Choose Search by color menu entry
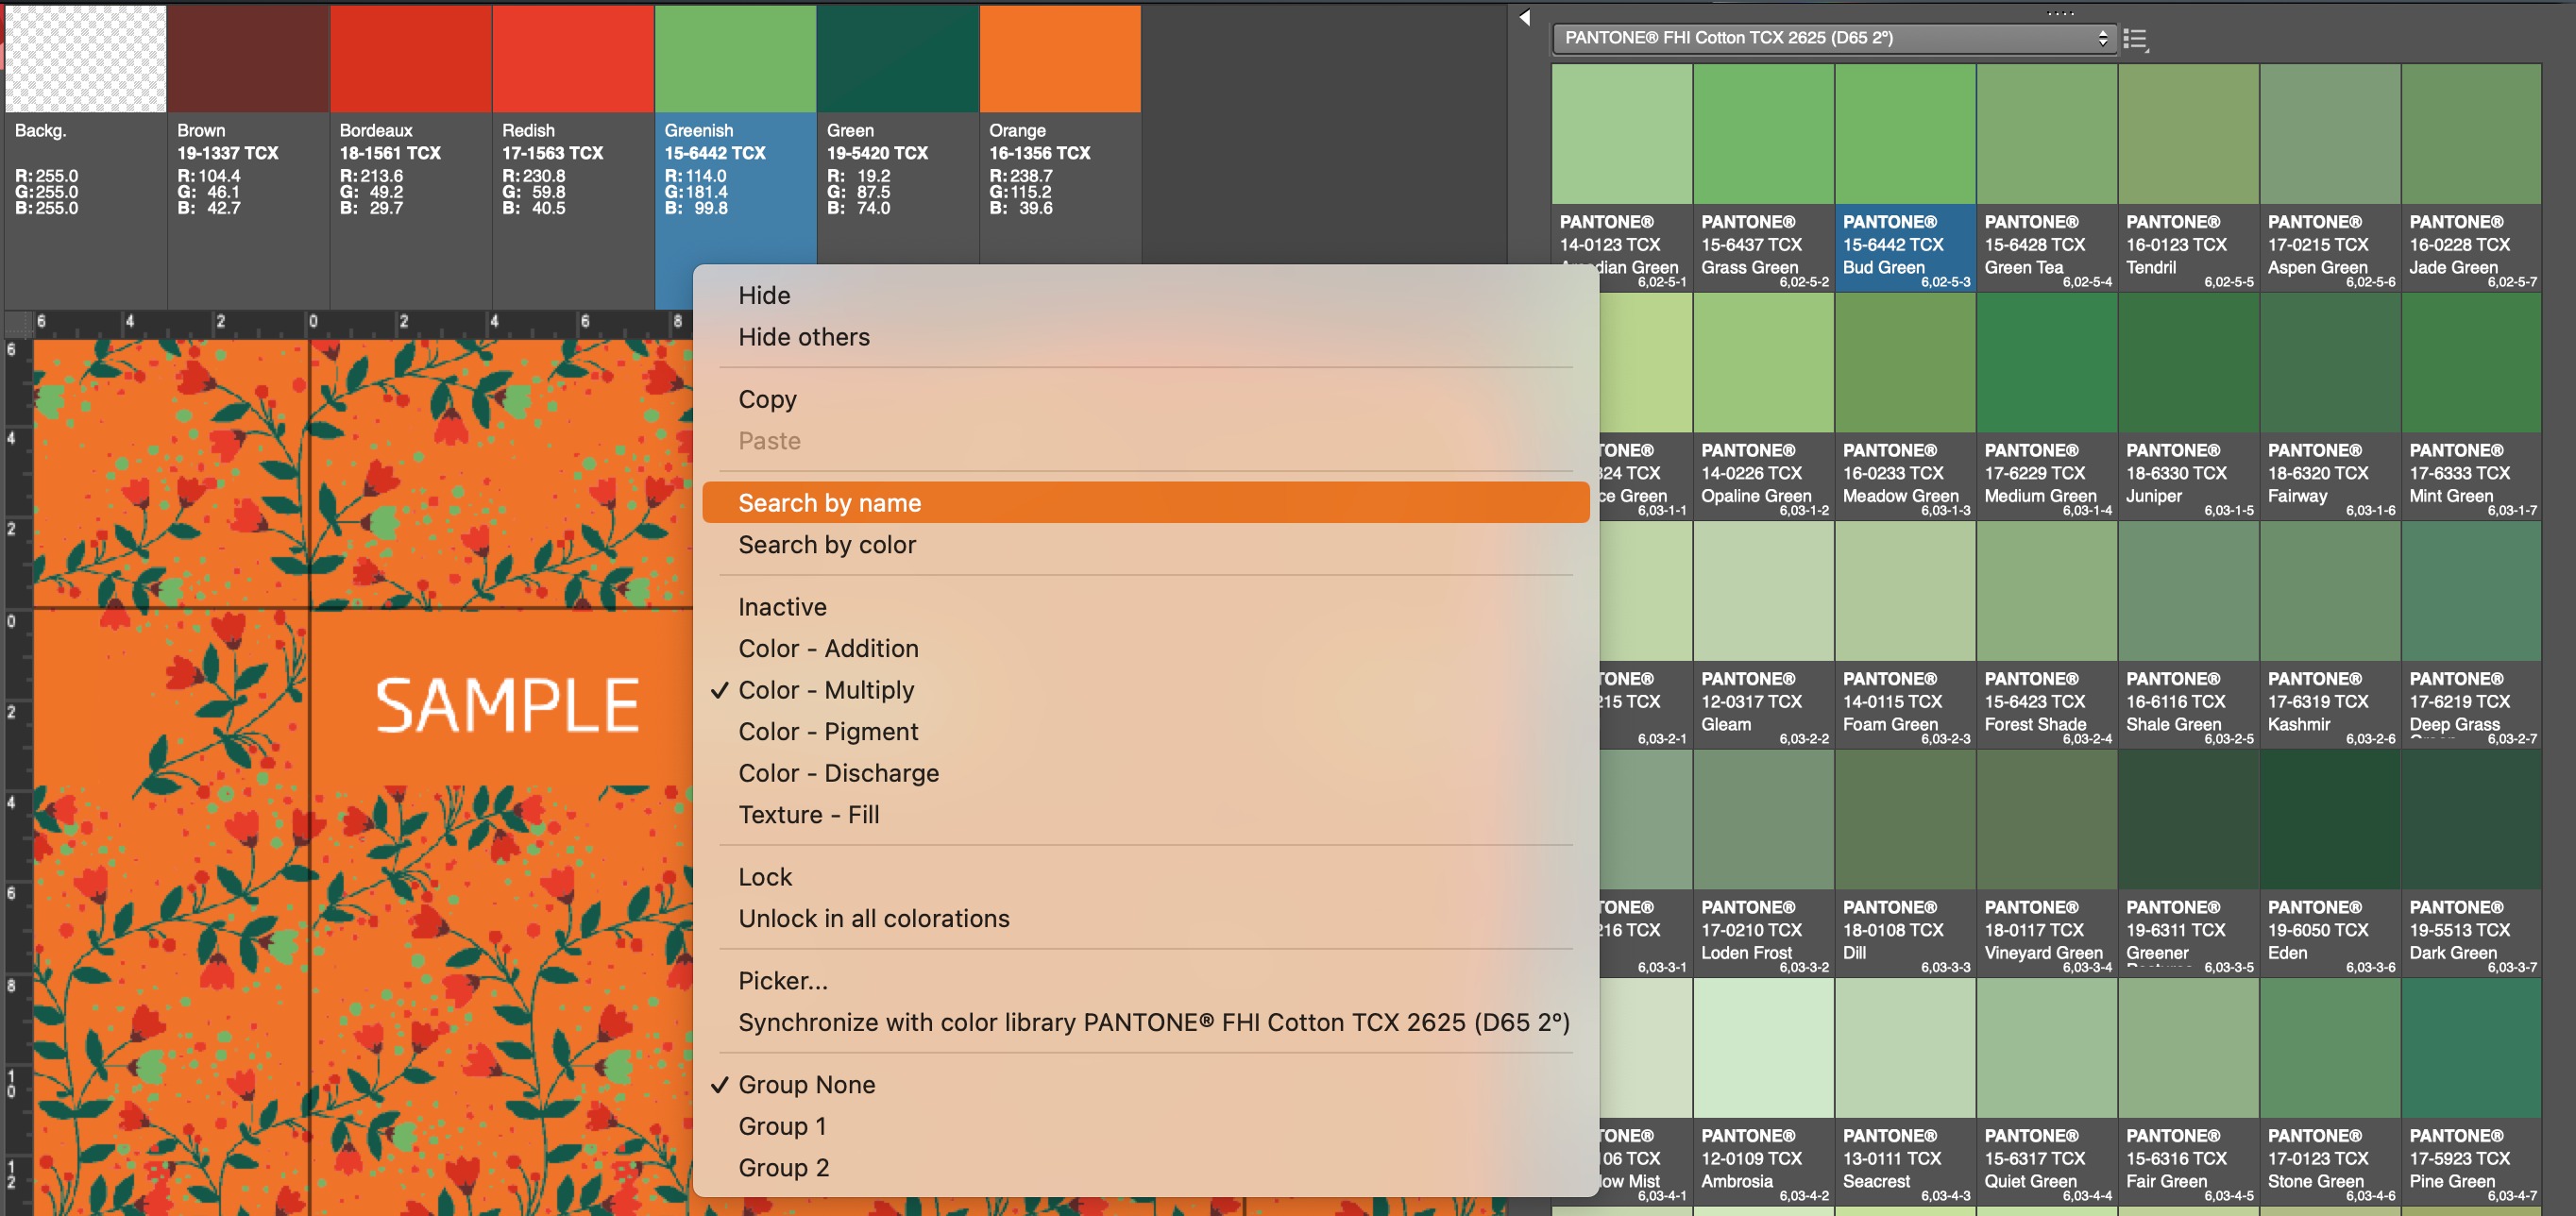Screen dimensions: 2576x1216 pos(826,545)
